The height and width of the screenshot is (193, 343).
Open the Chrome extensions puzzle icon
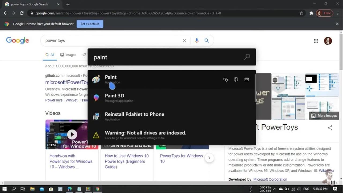[x=311, y=13]
